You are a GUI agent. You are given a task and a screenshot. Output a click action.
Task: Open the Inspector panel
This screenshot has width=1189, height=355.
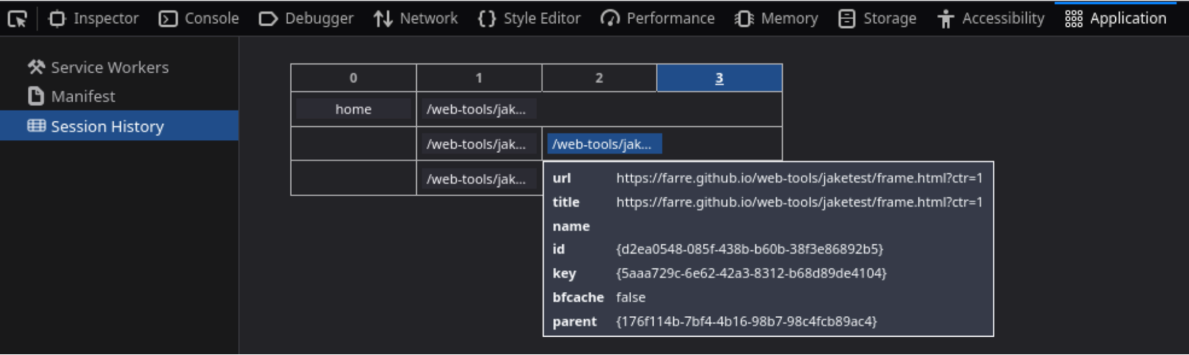(x=93, y=19)
